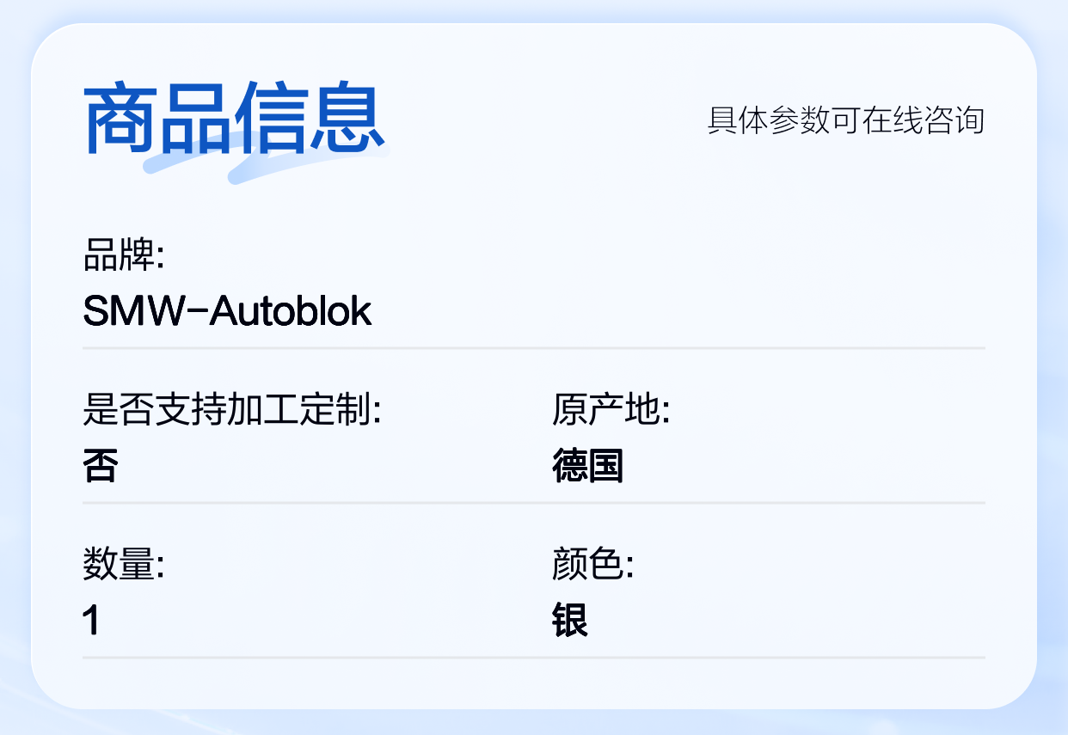Select the SMW-Autoblok brand value
This screenshot has width=1068, height=735.
227,310
